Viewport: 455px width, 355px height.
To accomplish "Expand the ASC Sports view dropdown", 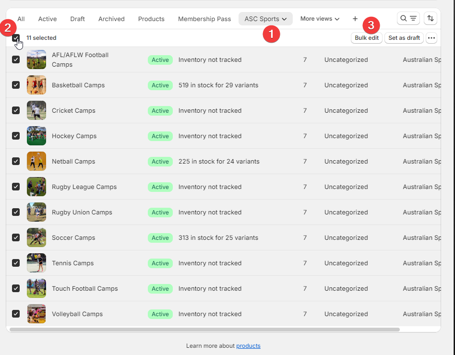I will coord(265,19).
